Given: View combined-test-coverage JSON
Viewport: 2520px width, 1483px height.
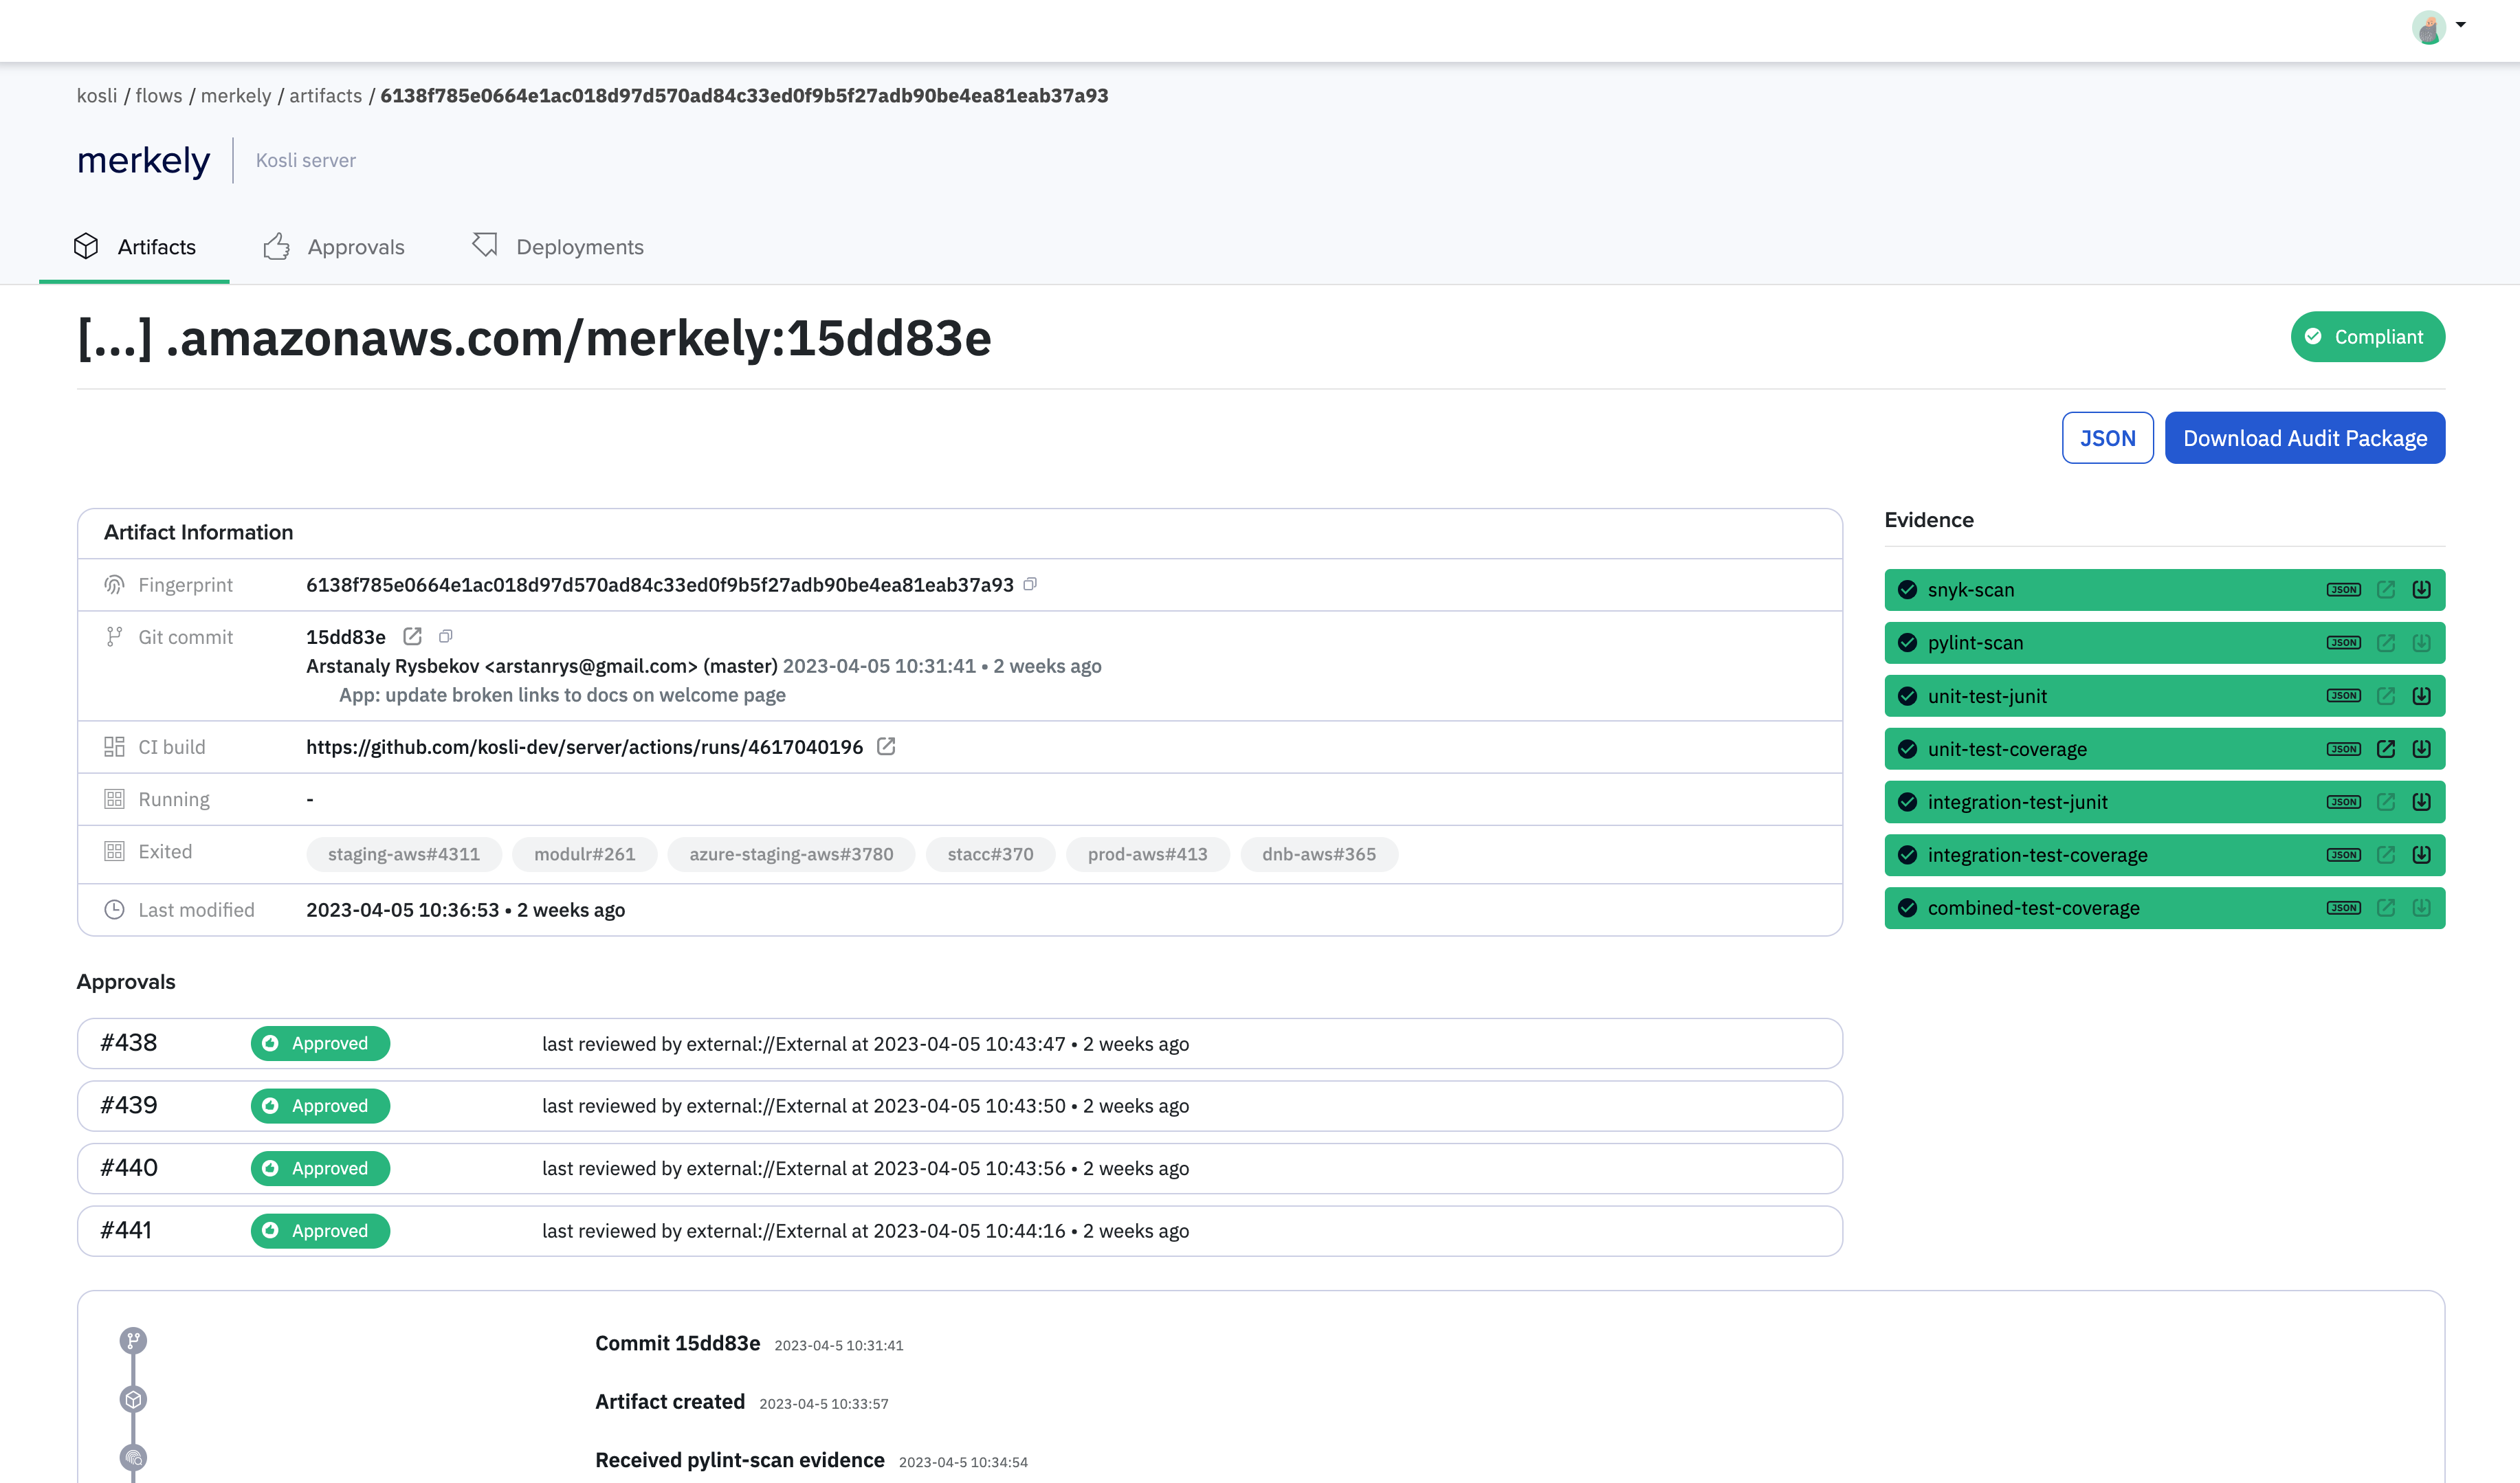Looking at the screenshot, I should pyautogui.click(x=2343, y=908).
